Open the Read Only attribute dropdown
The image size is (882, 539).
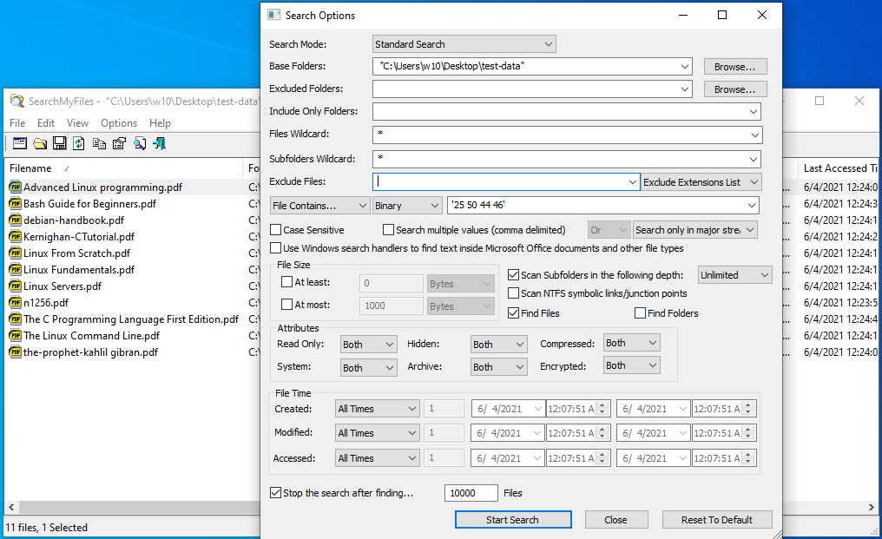point(368,345)
